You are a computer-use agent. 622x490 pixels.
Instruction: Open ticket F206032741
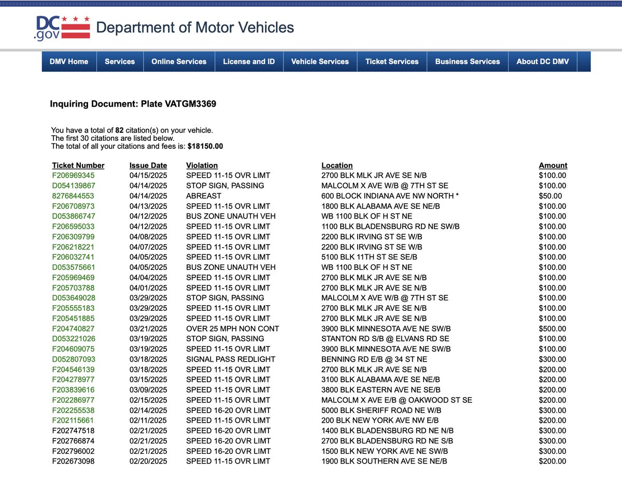pos(74,257)
